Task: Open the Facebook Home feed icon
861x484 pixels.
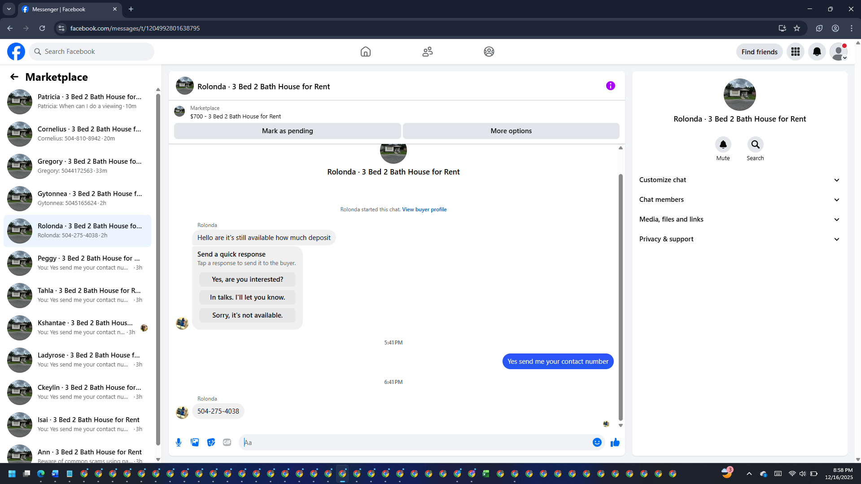Action: 366,52
